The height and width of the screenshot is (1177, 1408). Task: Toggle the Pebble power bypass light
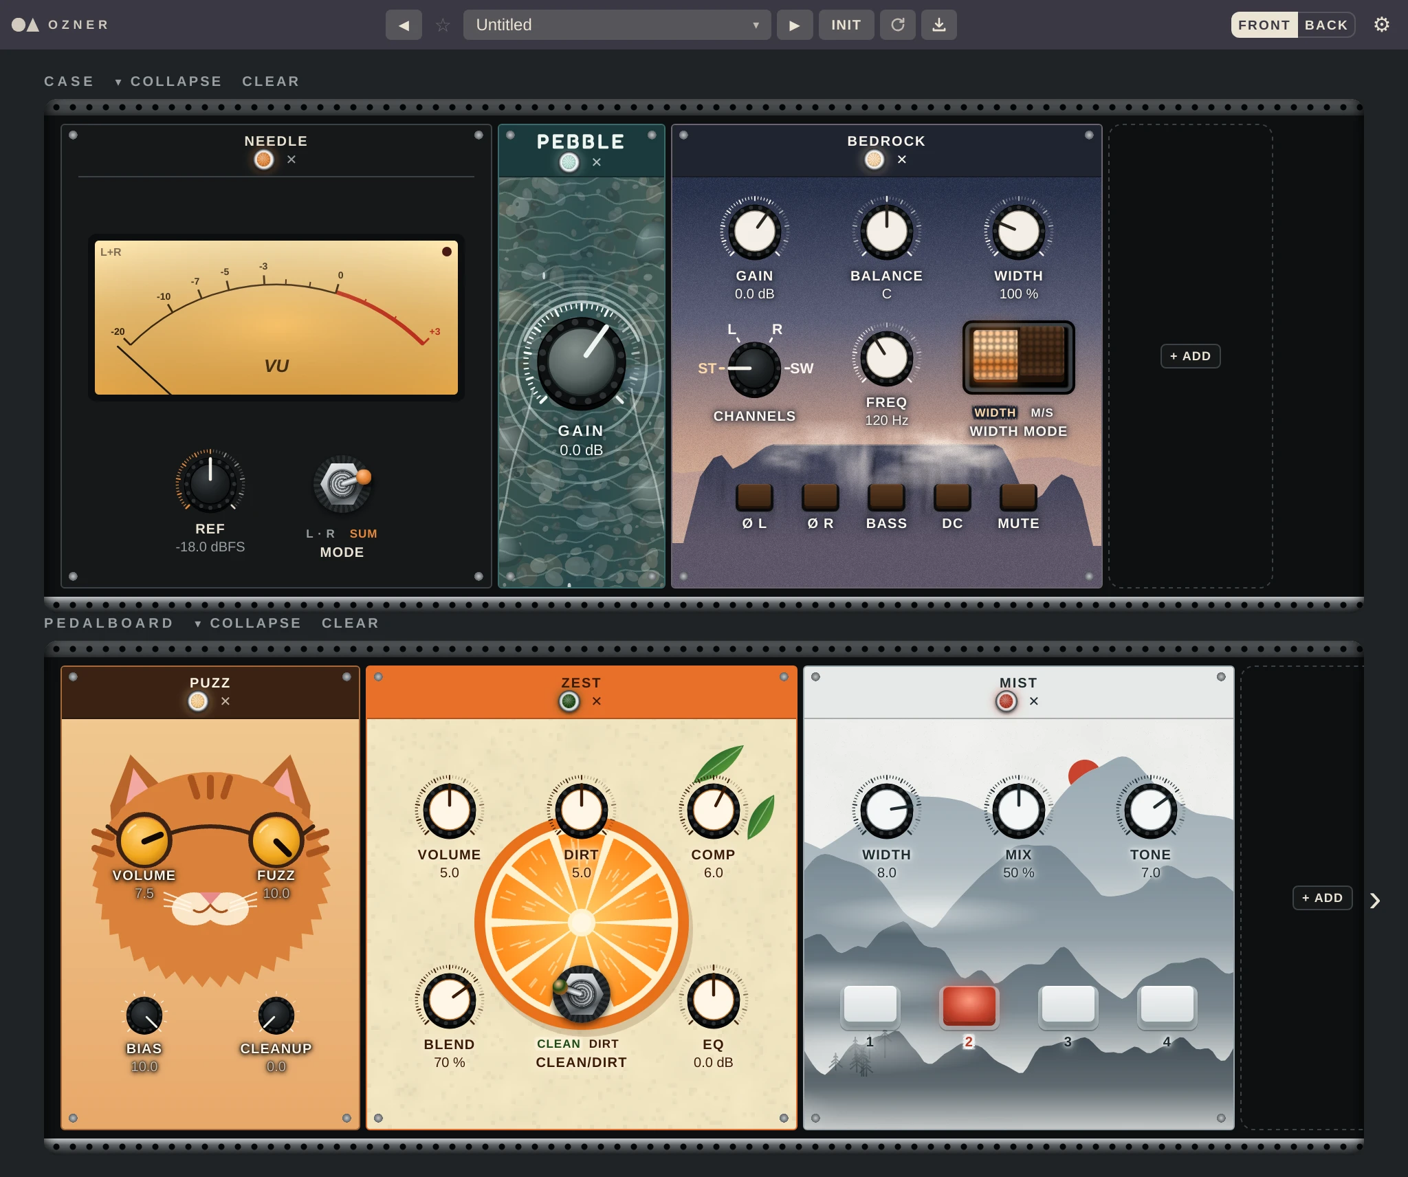(x=569, y=162)
